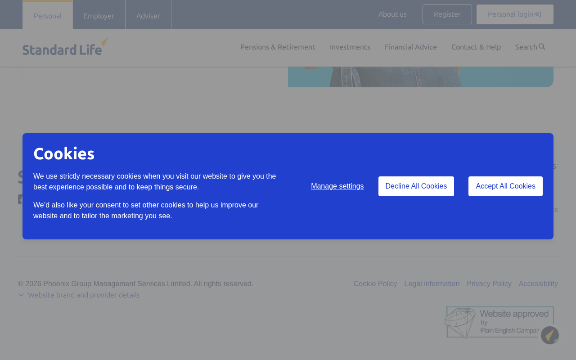576x360 pixels.
Task: Open the Financial Advice menu
Action: (411, 47)
